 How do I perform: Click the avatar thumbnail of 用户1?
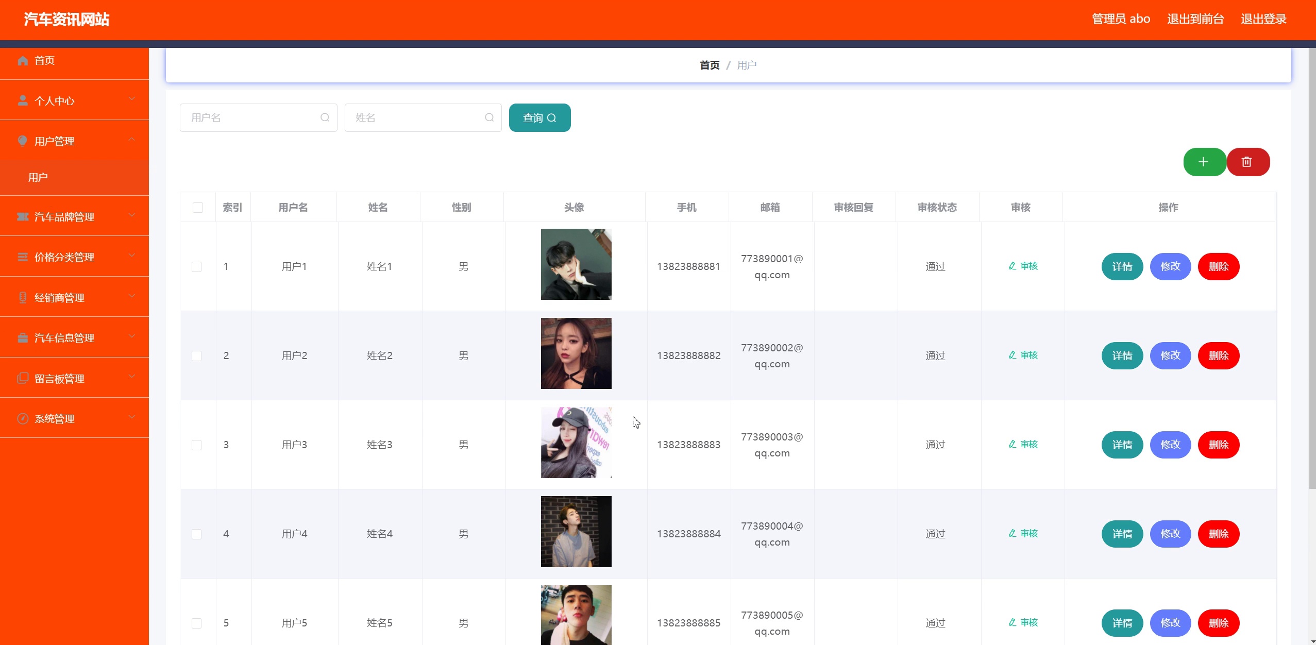(x=576, y=264)
